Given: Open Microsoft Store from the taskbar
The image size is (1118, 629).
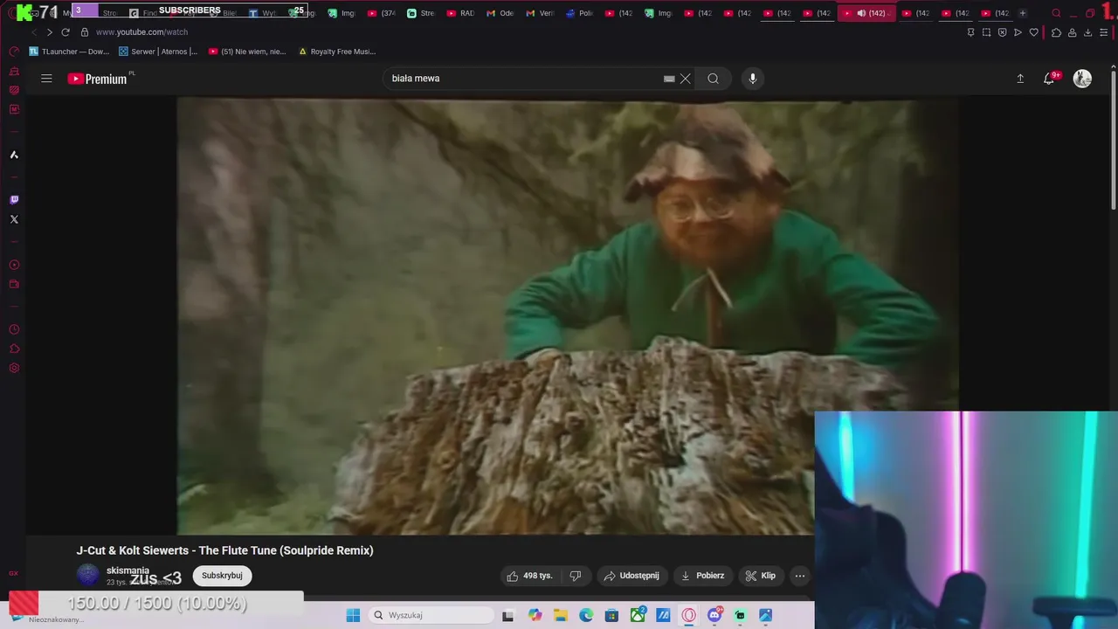Looking at the screenshot, I should tap(611, 615).
